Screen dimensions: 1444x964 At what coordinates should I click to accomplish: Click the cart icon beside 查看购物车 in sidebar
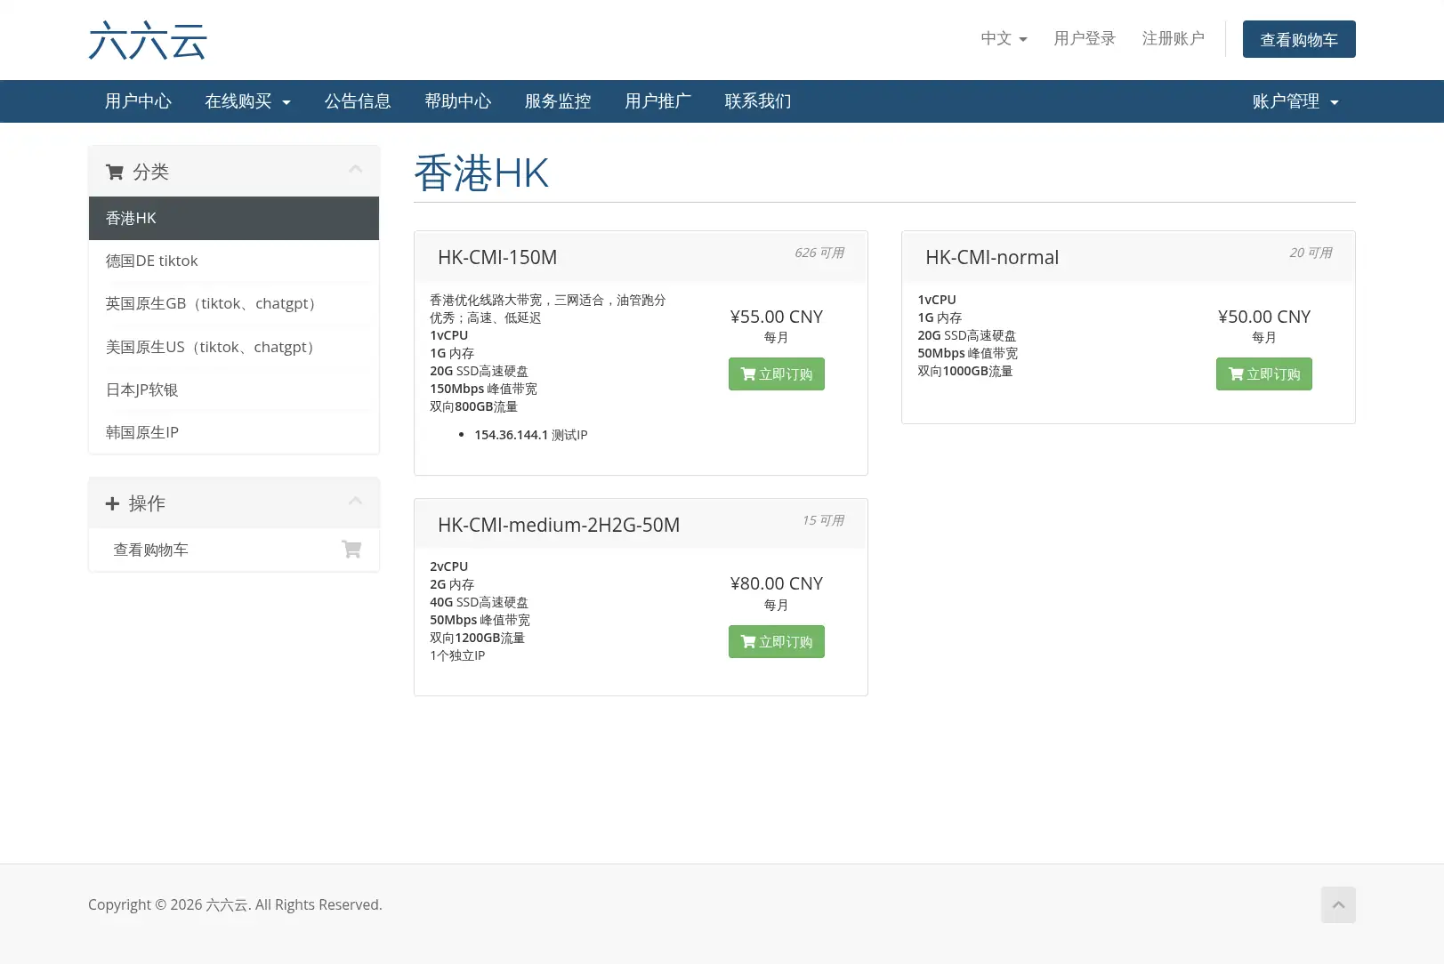tap(351, 550)
